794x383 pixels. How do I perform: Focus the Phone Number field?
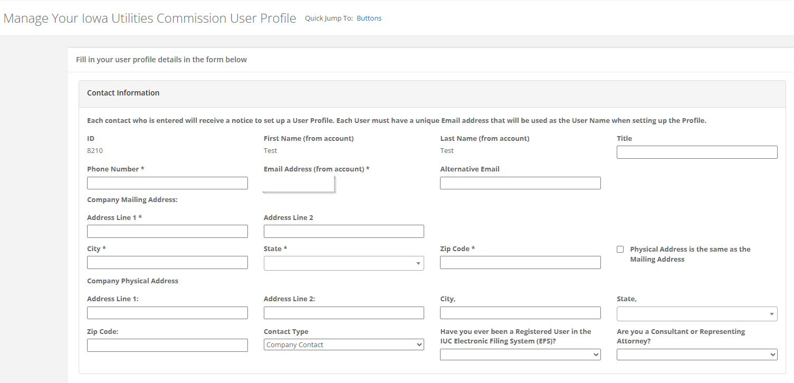tap(167, 183)
